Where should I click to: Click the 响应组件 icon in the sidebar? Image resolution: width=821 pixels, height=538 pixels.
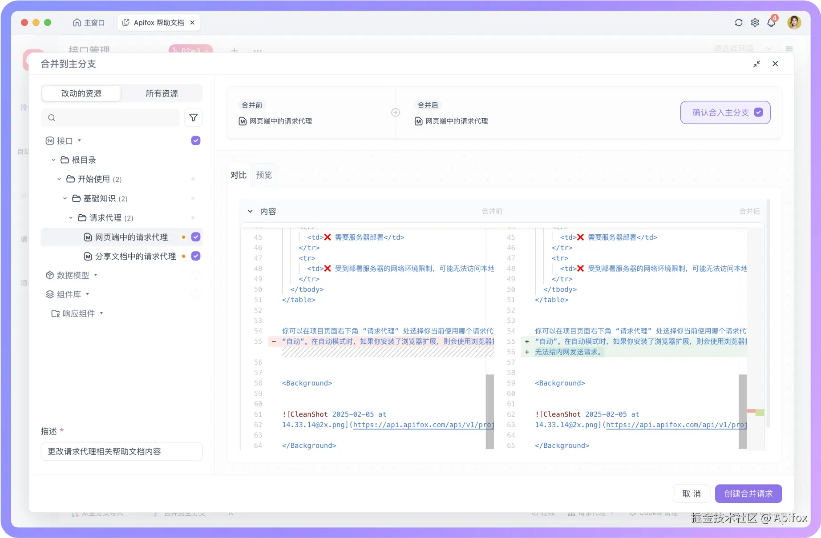(56, 313)
